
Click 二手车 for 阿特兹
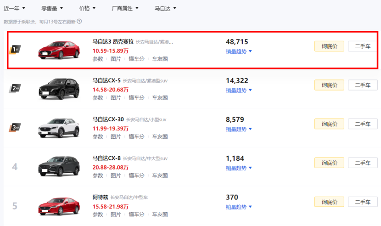click(x=363, y=202)
